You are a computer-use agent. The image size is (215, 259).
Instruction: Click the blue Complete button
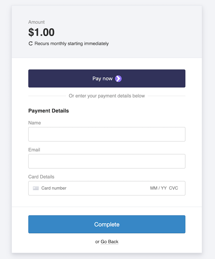107,224
